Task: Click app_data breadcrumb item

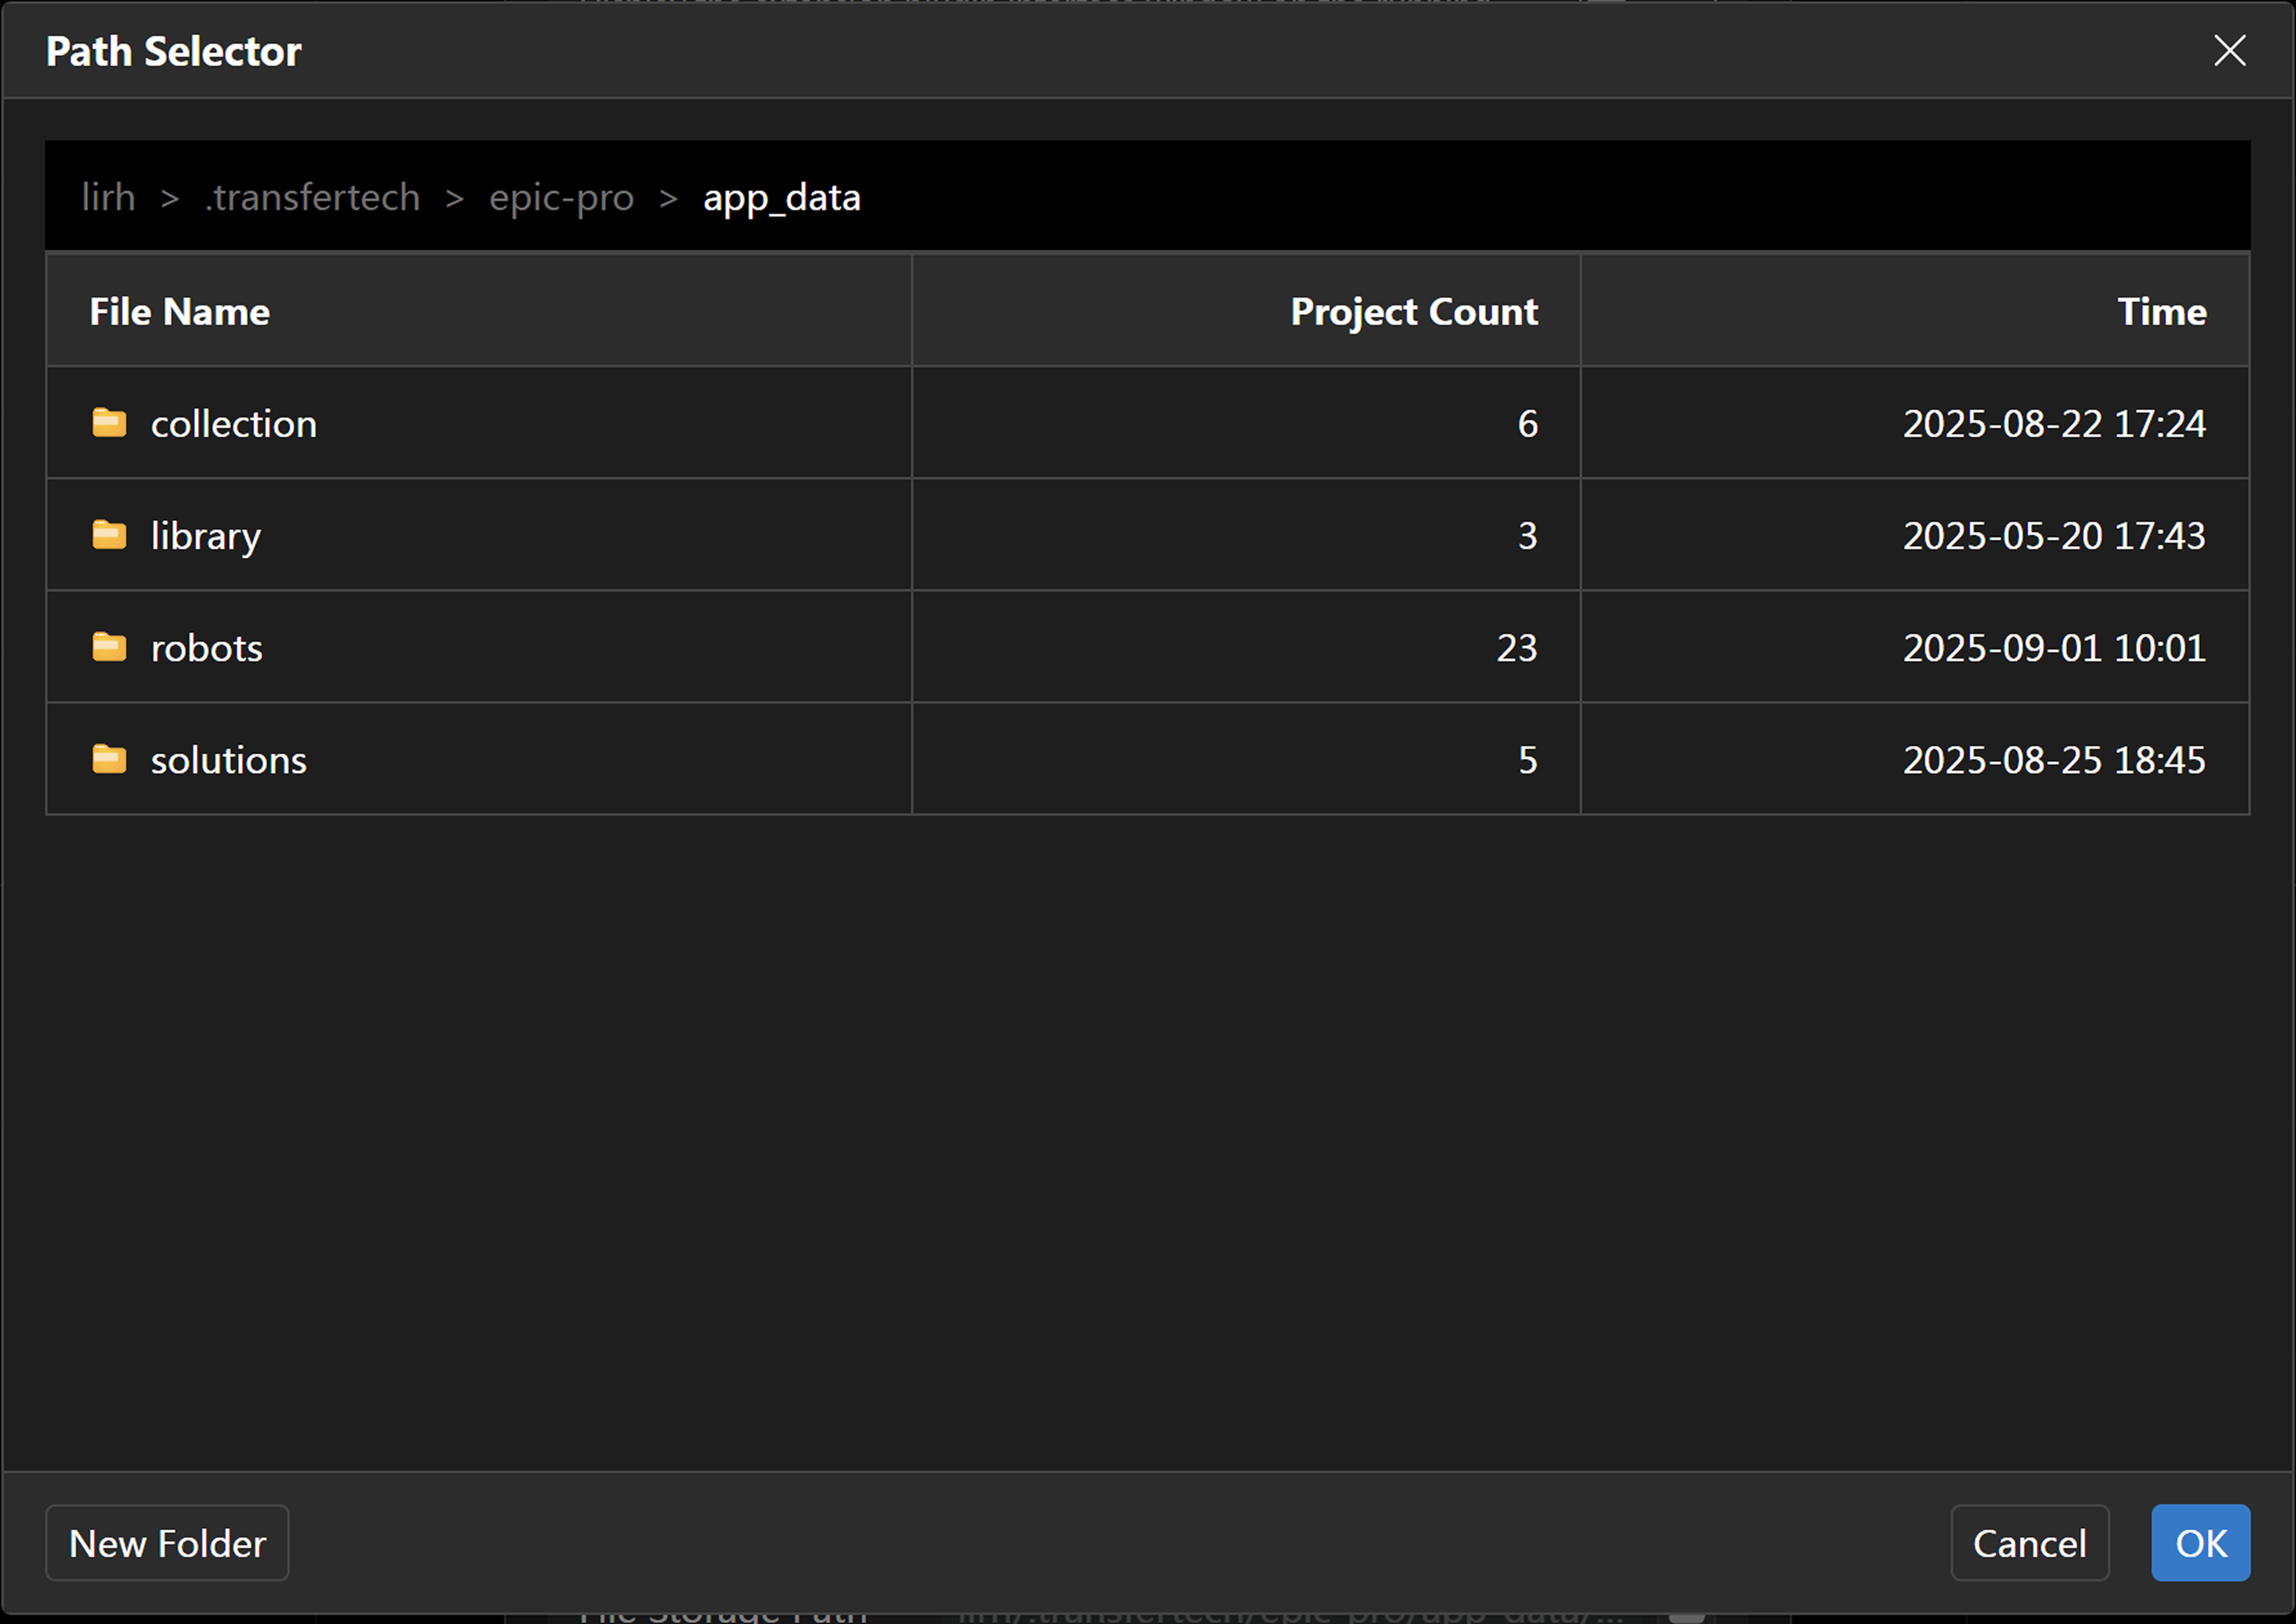Action: (781, 198)
